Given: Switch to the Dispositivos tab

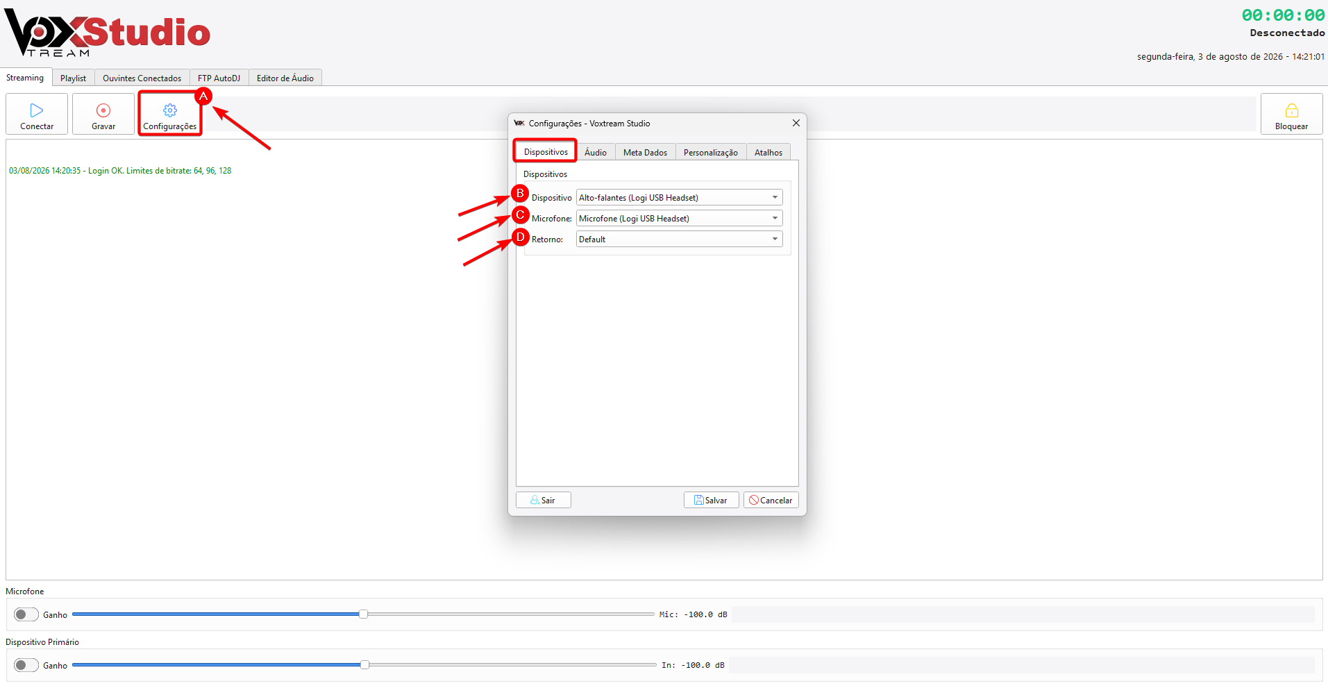Looking at the screenshot, I should pos(546,152).
